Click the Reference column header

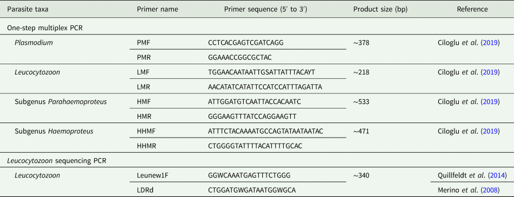pyautogui.click(x=472, y=9)
